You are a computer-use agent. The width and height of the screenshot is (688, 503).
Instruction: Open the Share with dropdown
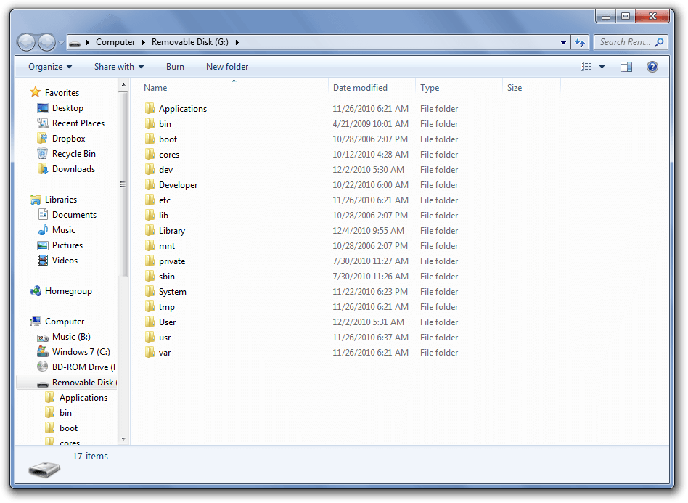119,67
